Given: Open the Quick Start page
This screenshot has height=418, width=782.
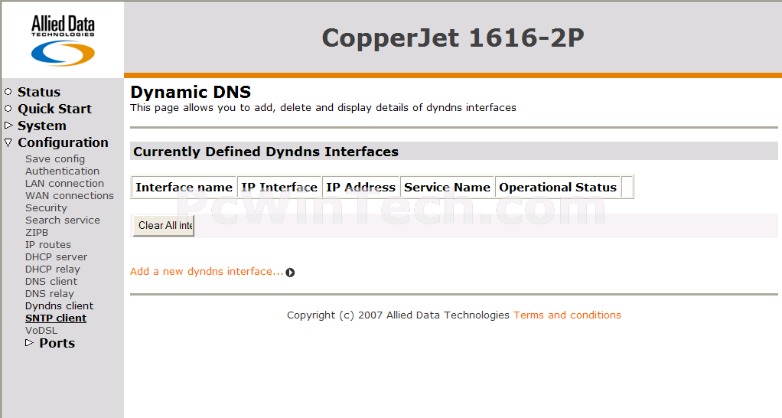Looking at the screenshot, I should coord(55,109).
